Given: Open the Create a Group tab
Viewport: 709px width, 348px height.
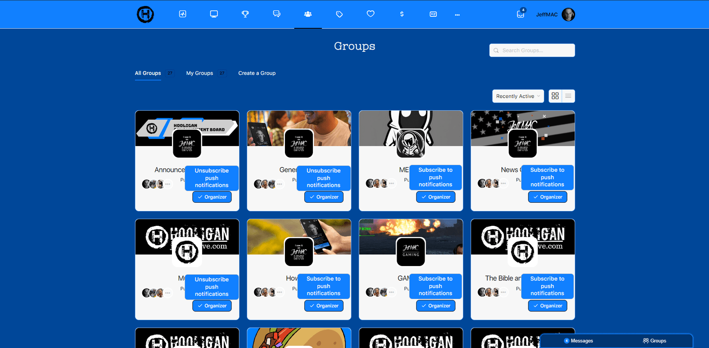Looking at the screenshot, I should [257, 73].
